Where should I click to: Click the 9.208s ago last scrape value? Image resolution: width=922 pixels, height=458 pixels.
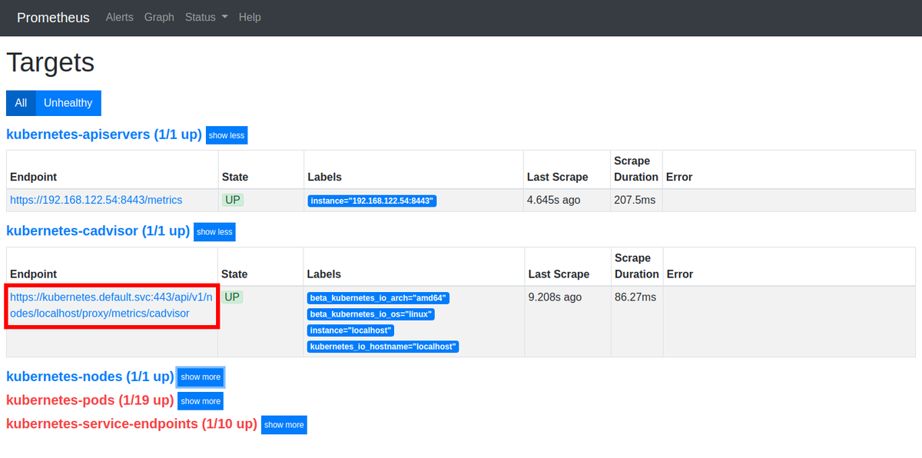click(555, 297)
